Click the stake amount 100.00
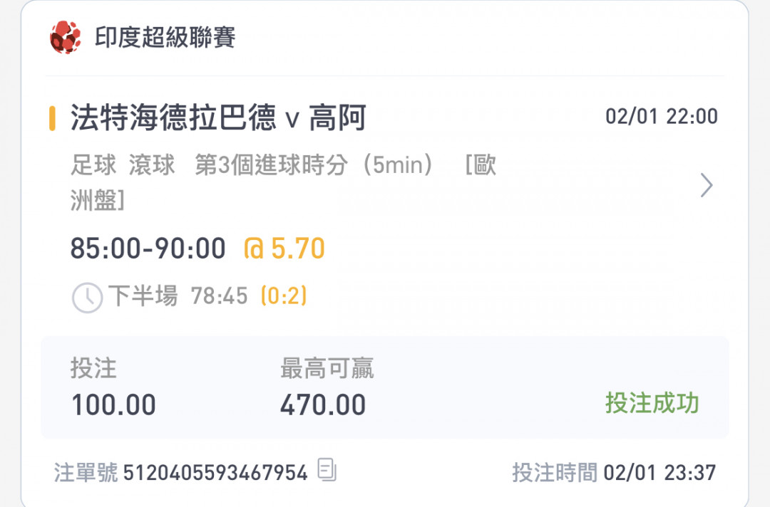This screenshot has height=507, width=770. tap(113, 405)
